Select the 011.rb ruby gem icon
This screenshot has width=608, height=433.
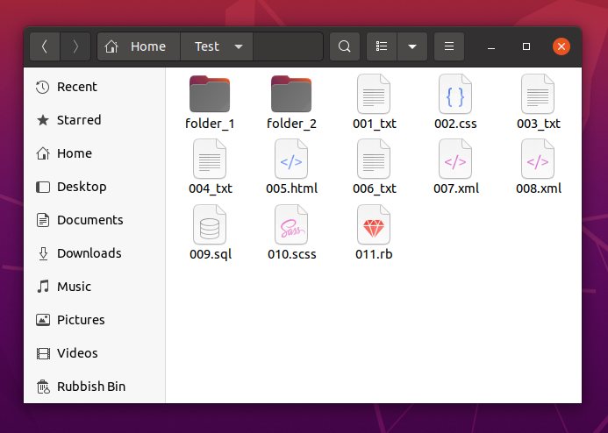pos(374,224)
